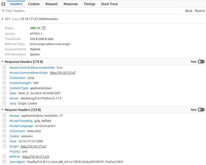
Task: Click the Block button
Action: coord(189,11)
